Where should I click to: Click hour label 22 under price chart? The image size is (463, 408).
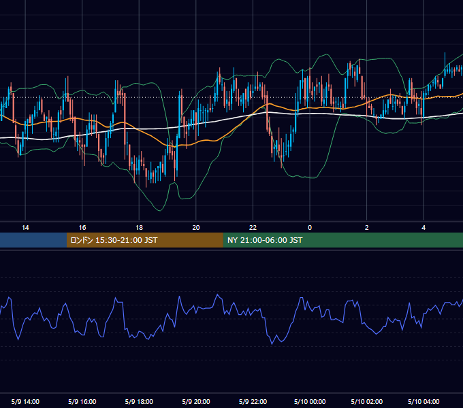click(x=253, y=228)
